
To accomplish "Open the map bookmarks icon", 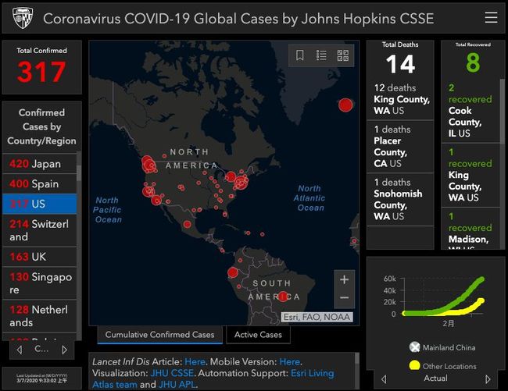I will pyautogui.click(x=300, y=55).
